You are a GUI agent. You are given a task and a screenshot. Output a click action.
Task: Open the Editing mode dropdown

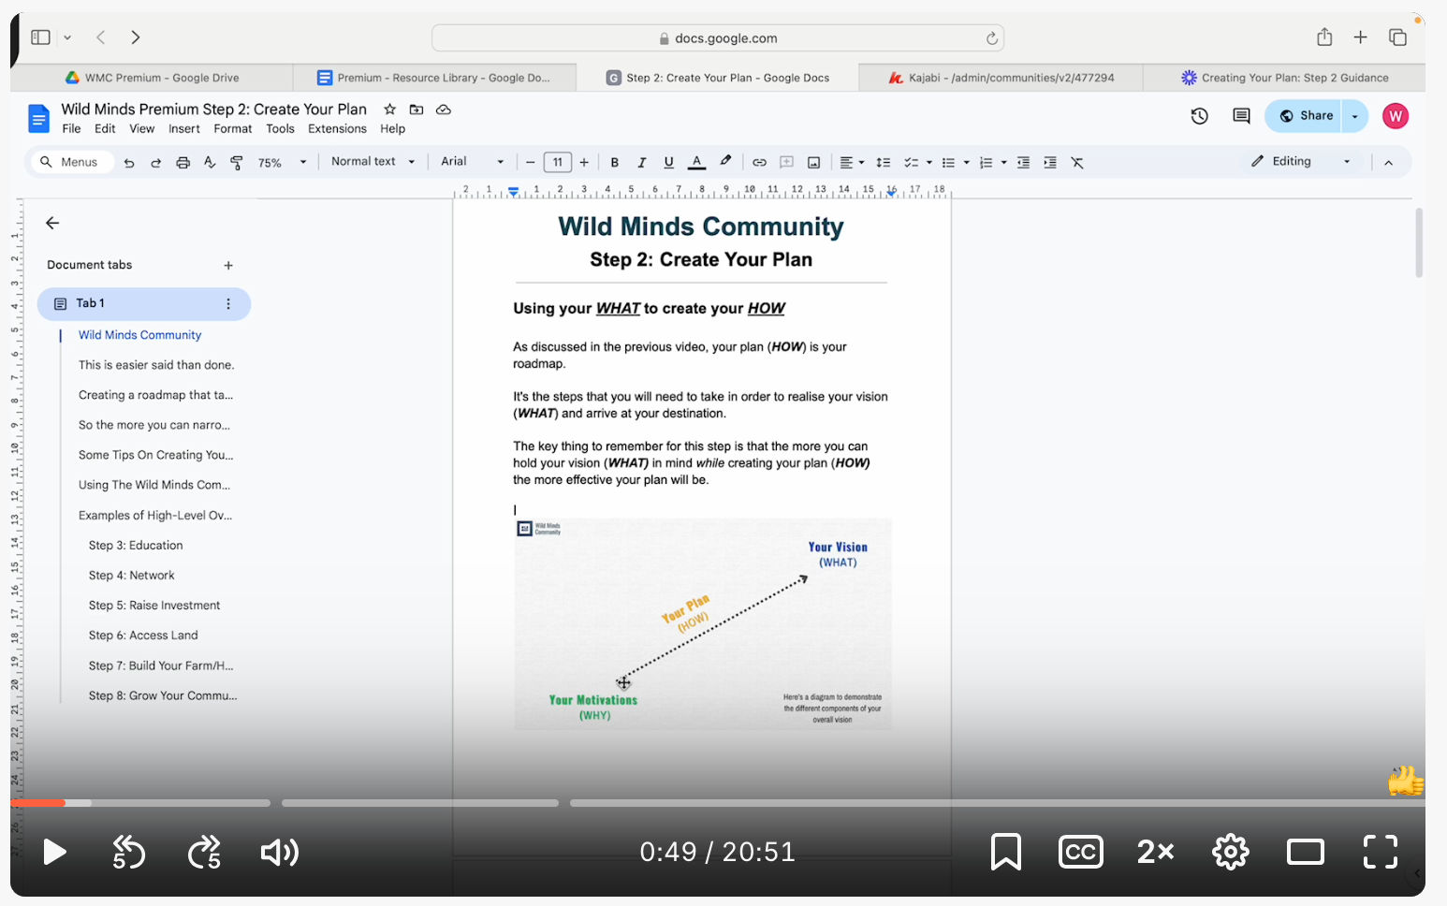click(x=1302, y=162)
